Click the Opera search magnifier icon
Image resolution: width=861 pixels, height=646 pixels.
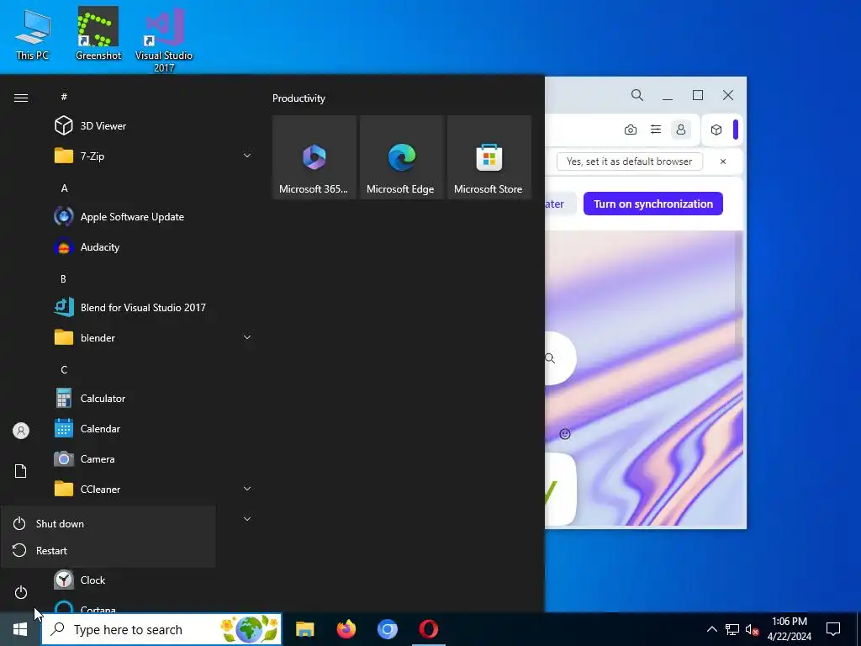637,95
